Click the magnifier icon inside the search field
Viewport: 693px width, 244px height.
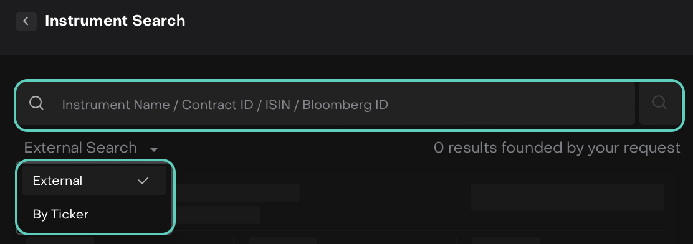point(36,103)
